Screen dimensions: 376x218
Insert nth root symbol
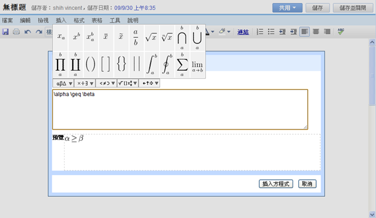[167, 38]
